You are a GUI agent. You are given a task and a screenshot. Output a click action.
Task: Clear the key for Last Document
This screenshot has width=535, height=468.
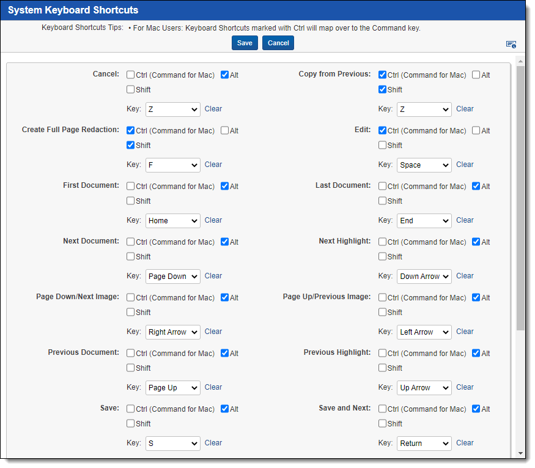point(465,220)
